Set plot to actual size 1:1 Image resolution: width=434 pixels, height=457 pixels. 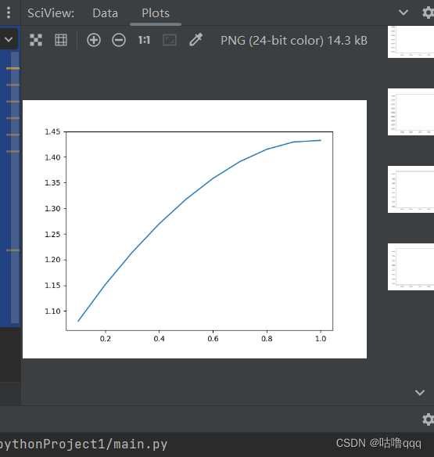144,40
